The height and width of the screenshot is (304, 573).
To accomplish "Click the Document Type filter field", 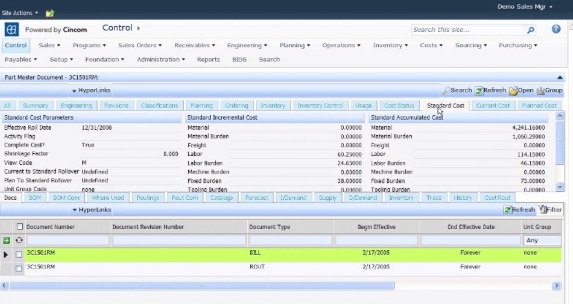I will pos(291,240).
